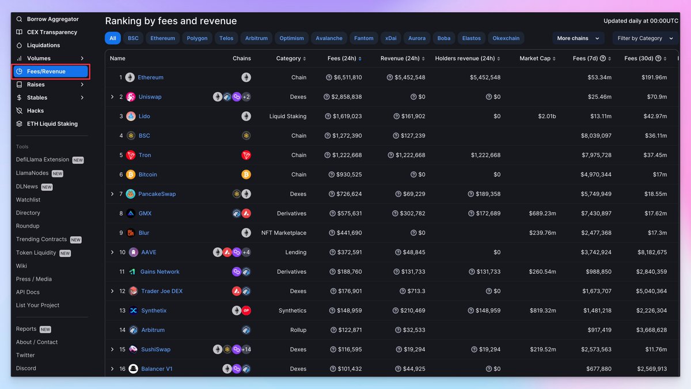Click the SushiSwap logo icon
The image size is (691, 389).
(x=134, y=349)
